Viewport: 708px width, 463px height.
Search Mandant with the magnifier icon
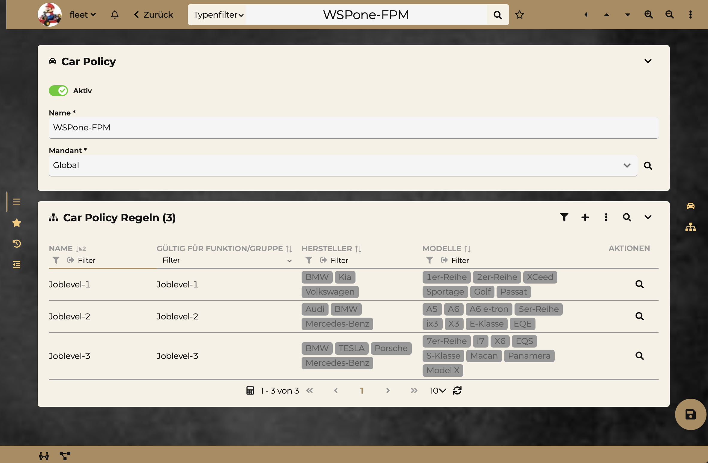pyautogui.click(x=648, y=166)
